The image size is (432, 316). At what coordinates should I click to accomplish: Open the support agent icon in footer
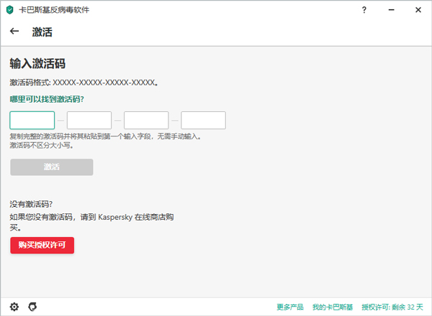[32, 307]
